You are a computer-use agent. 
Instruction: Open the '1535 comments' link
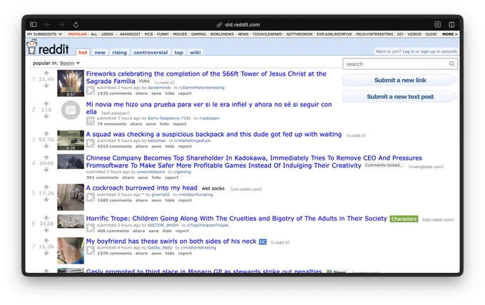114,93
